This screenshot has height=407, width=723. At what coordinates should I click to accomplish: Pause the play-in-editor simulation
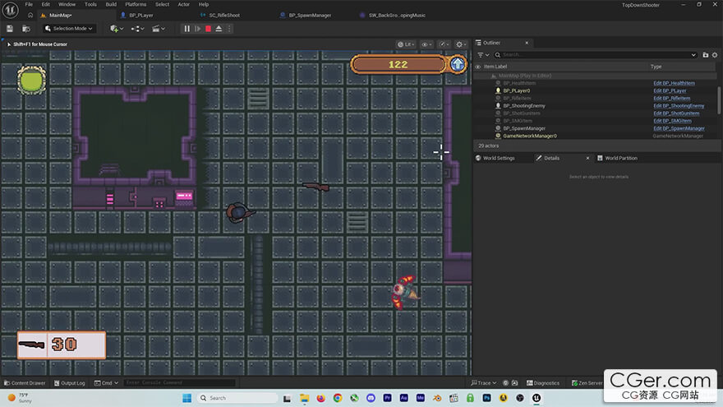tap(187, 29)
